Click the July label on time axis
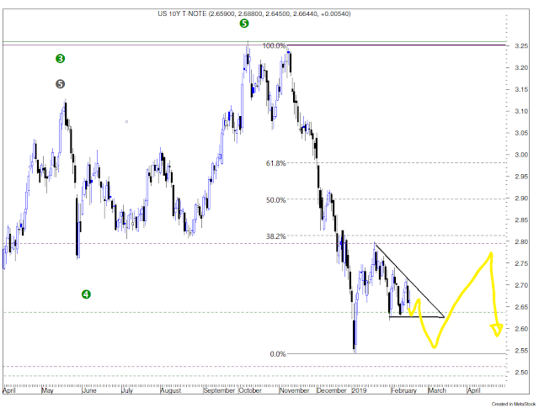 click(127, 390)
